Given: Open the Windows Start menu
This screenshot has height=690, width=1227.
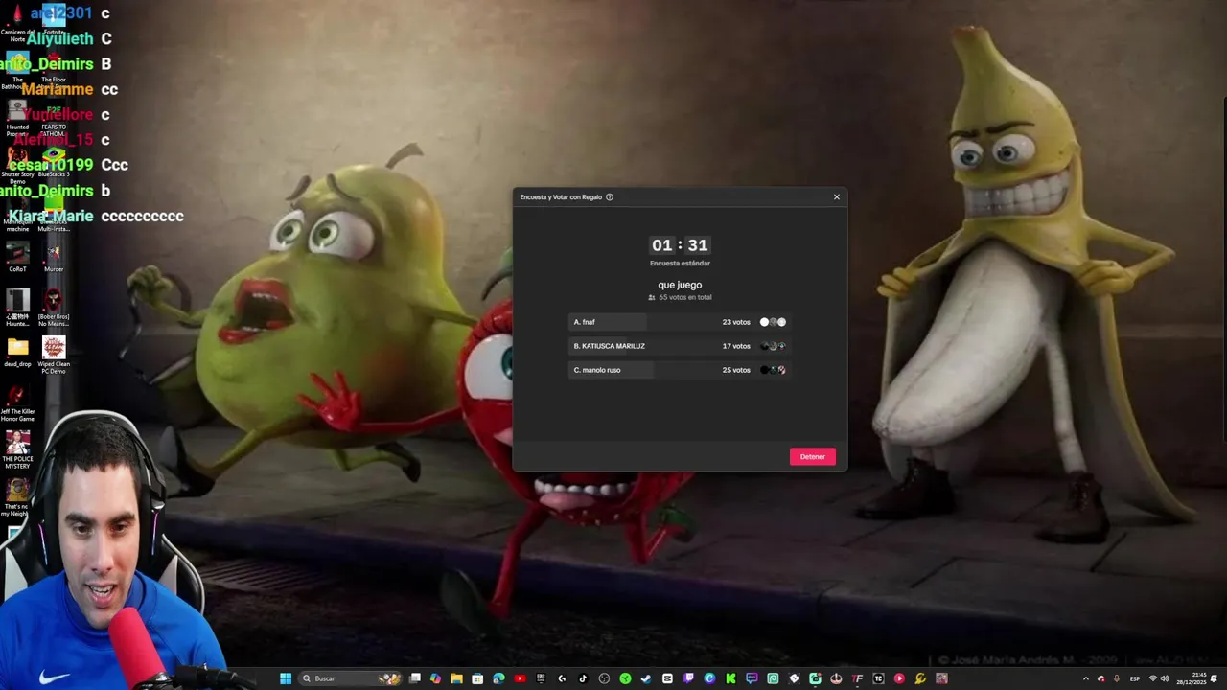Looking at the screenshot, I should pyautogui.click(x=286, y=678).
